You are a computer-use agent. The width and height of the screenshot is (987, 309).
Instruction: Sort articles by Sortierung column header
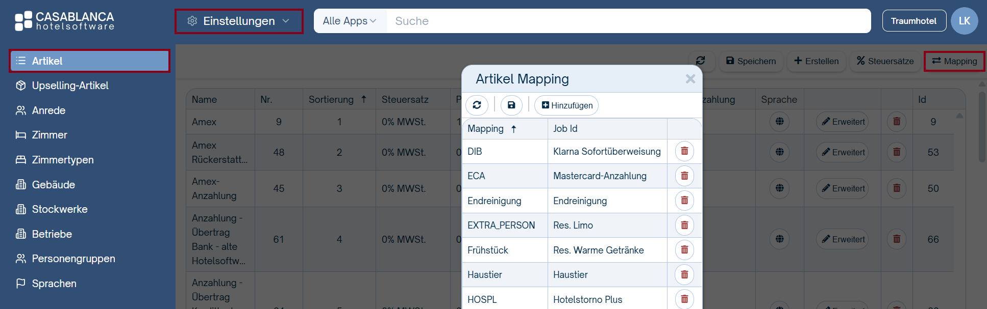coord(338,99)
